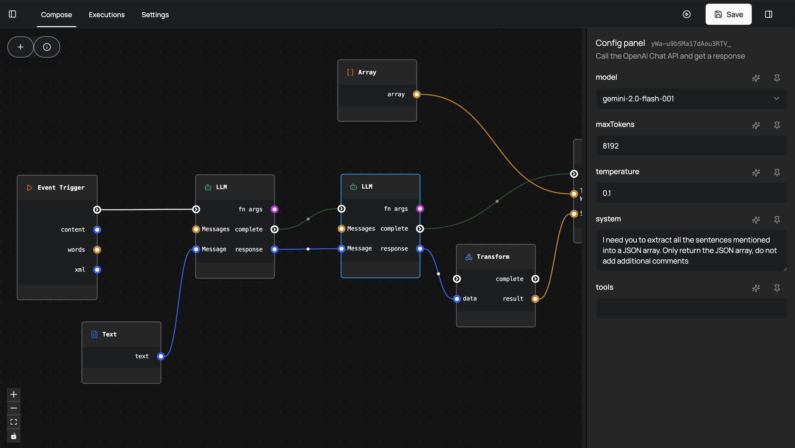Click the fit-view icon in canvas controls
795x448 pixels.
point(14,421)
